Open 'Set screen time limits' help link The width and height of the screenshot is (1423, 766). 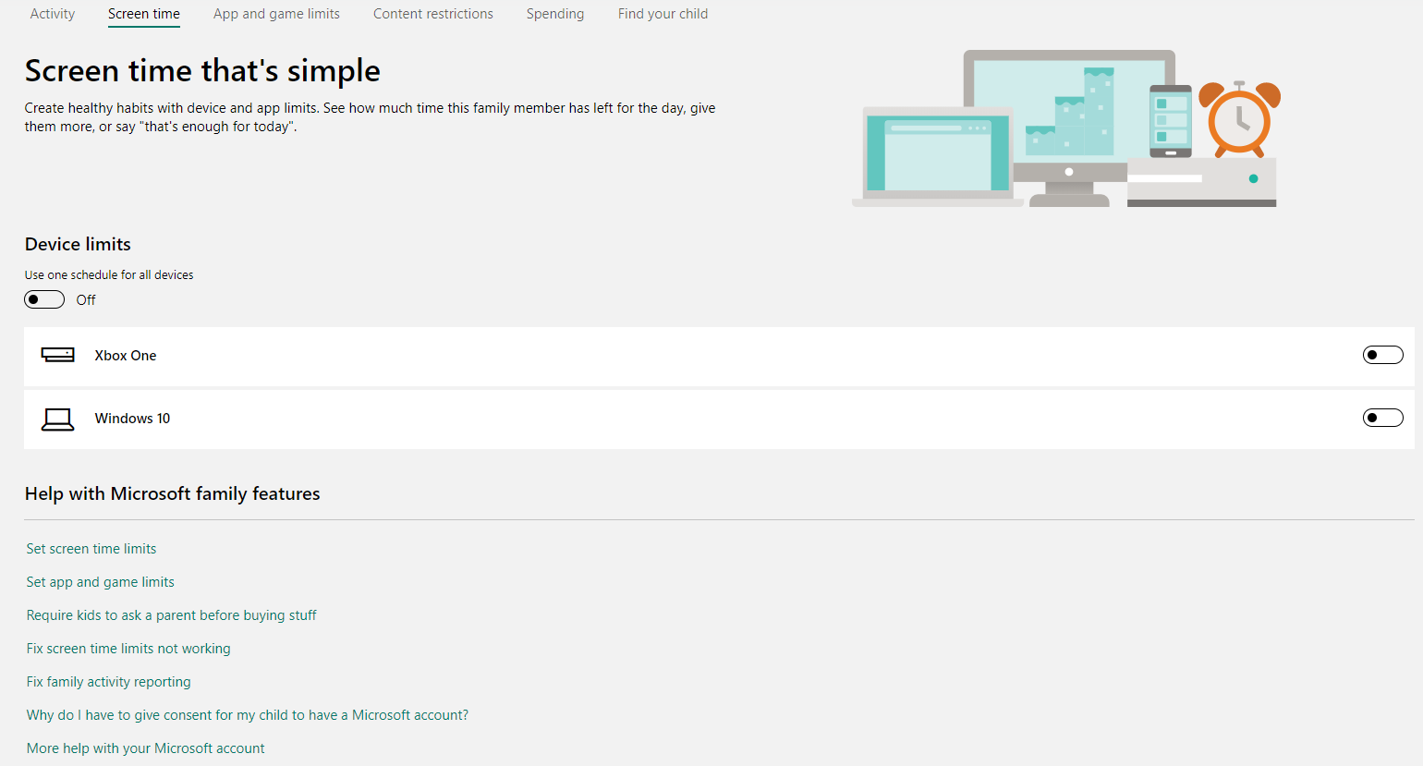coord(91,549)
